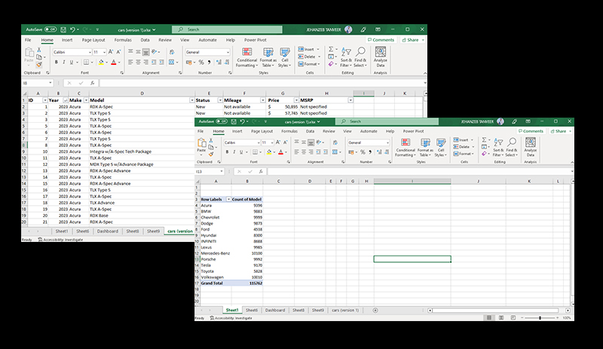Open Find & Select in front window
The image size is (603, 349).
tap(512, 147)
